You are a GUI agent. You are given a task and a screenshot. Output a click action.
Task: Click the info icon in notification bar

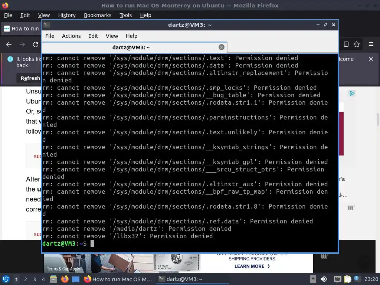[x=10, y=59]
